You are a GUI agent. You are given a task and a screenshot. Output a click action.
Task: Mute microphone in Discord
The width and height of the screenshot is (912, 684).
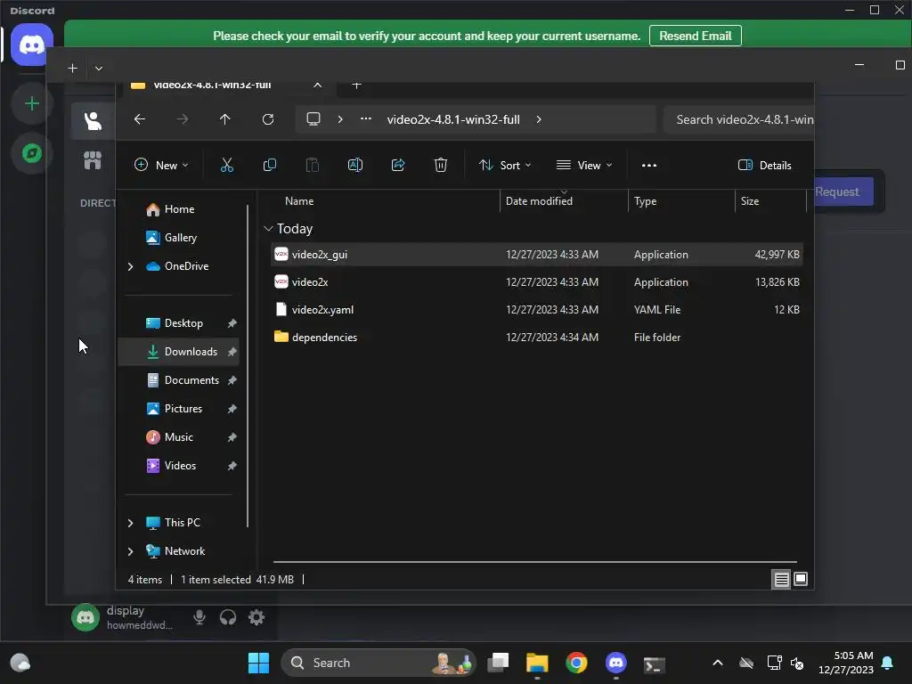(x=199, y=617)
